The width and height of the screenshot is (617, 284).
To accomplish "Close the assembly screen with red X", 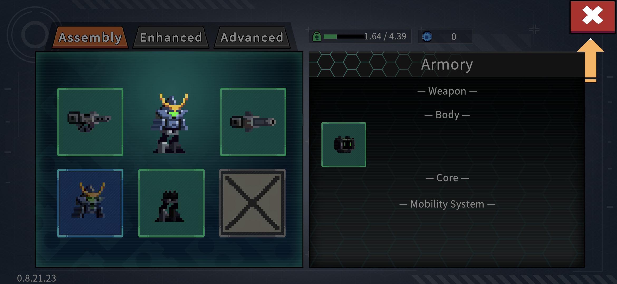I will (592, 17).
